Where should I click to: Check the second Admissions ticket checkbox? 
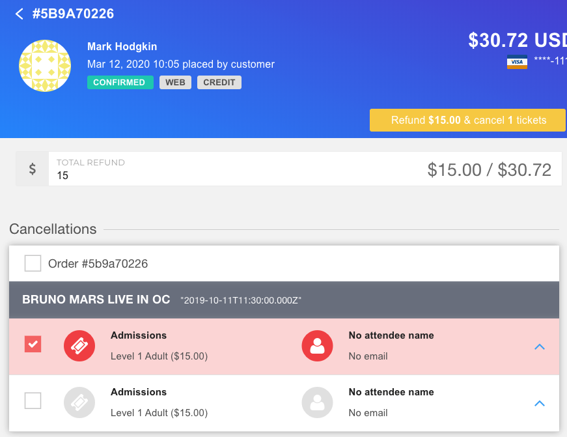click(33, 401)
